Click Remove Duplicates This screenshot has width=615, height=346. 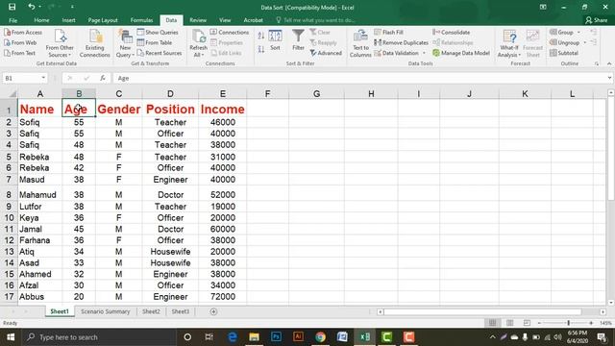402,42
